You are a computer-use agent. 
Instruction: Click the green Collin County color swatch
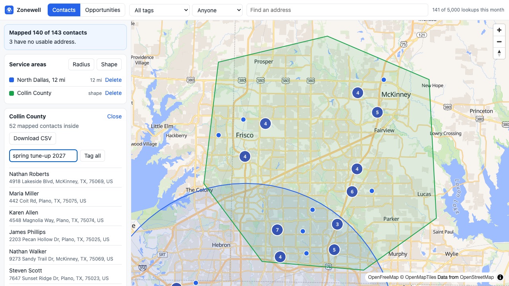12,93
